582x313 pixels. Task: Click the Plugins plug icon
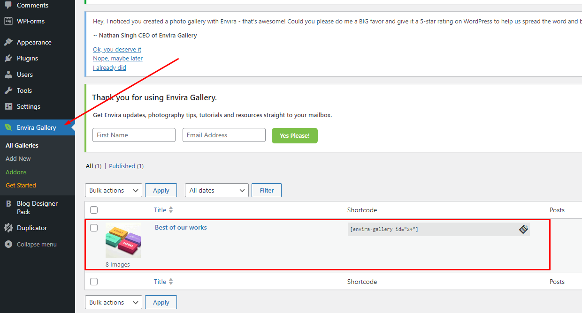pos(8,58)
